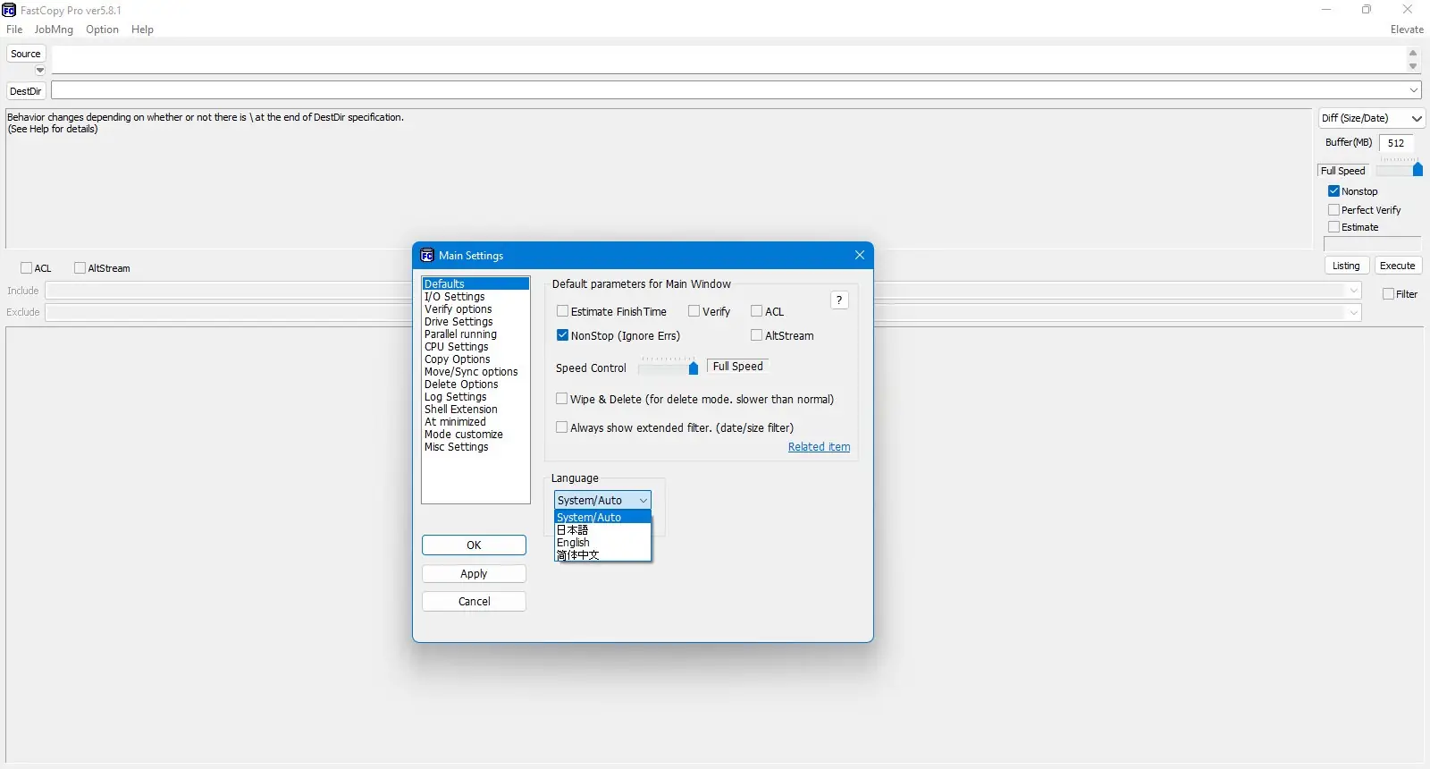Click Cancel in Main Settings

coord(474,602)
